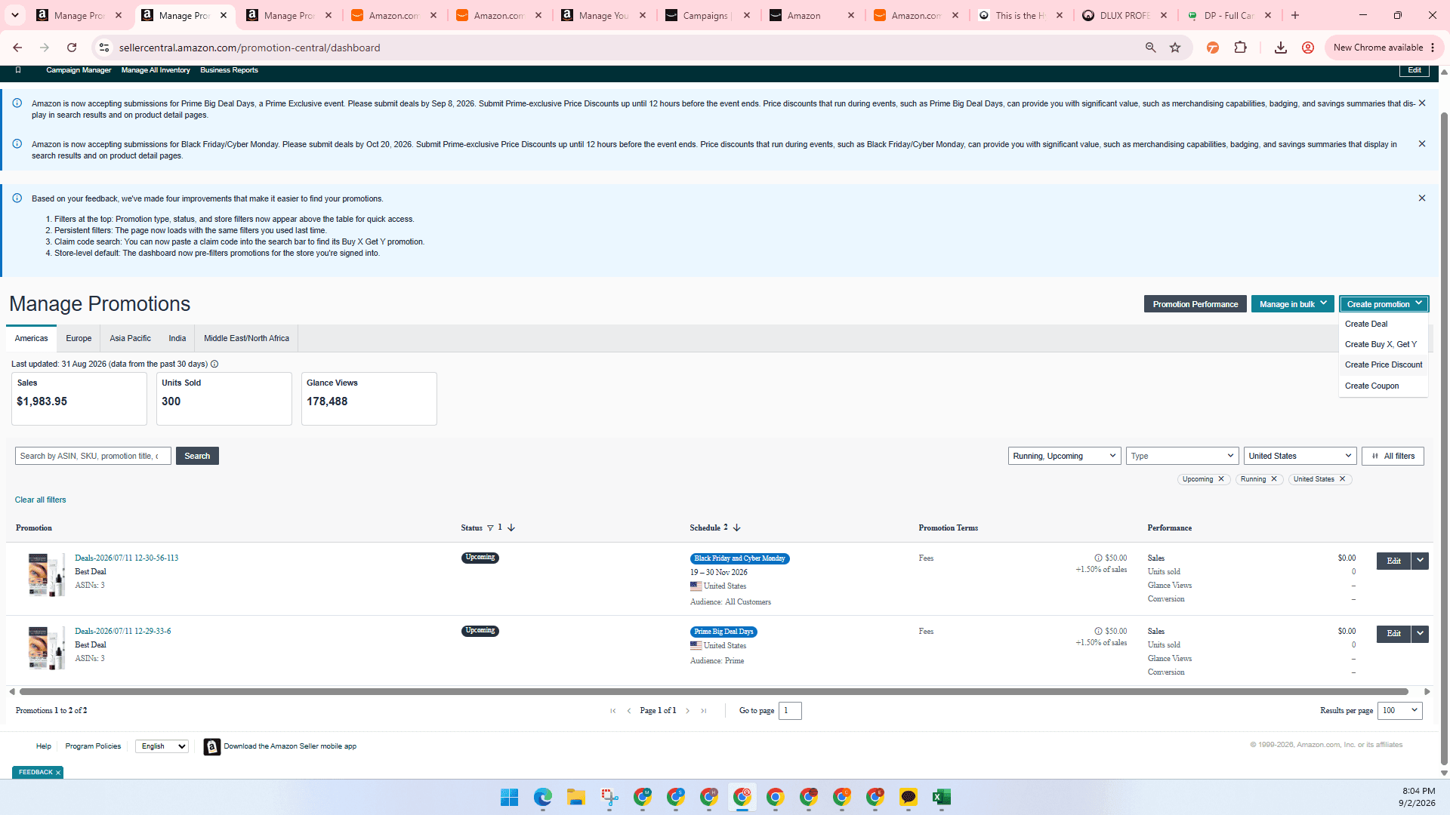Screen dimensions: 1450x815
Task: Open Microsoft Edge from taskbar
Action: tap(543, 798)
